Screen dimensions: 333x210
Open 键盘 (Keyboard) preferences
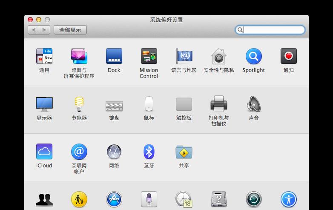[114, 106]
